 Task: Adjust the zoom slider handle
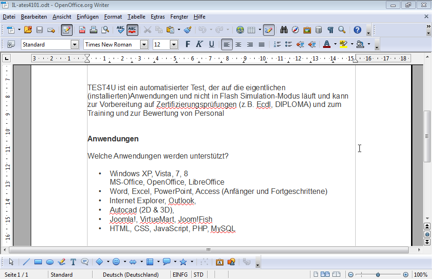(378, 275)
